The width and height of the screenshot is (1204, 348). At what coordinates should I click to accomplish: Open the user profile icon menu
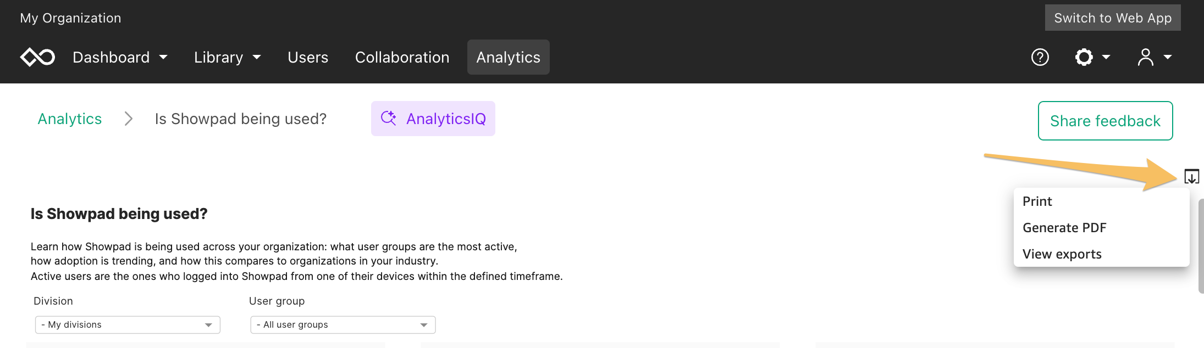1155,57
